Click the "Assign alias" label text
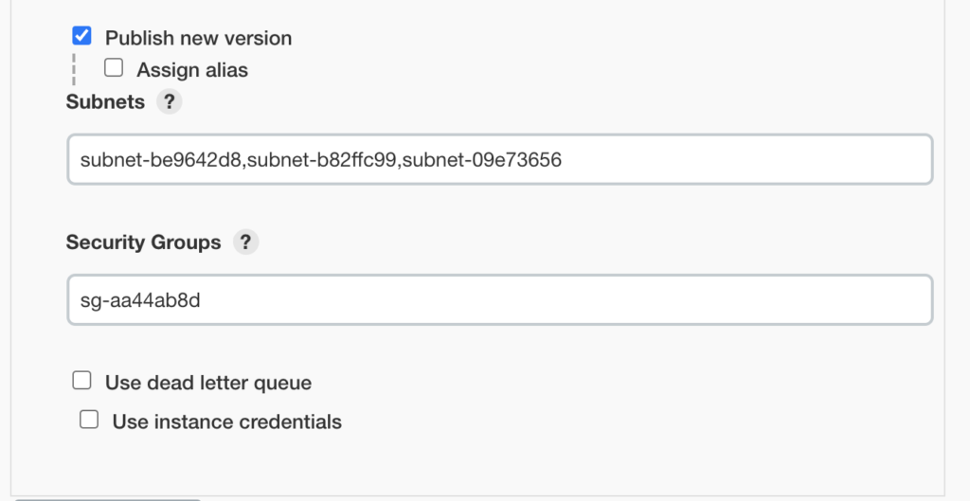Screen dimensions: 970x501 [x=192, y=69]
